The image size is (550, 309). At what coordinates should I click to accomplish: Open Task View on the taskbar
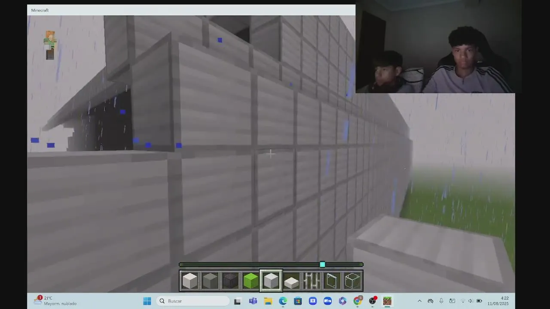[x=237, y=301]
